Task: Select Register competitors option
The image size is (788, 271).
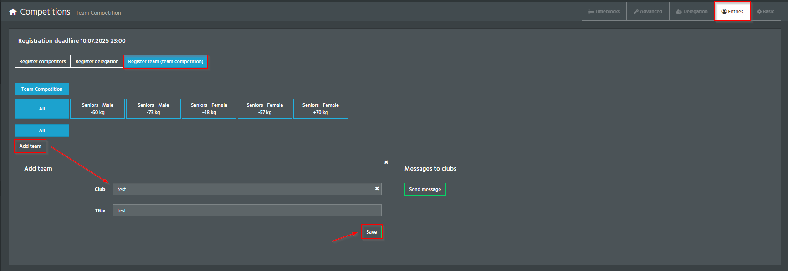Action: coord(42,61)
